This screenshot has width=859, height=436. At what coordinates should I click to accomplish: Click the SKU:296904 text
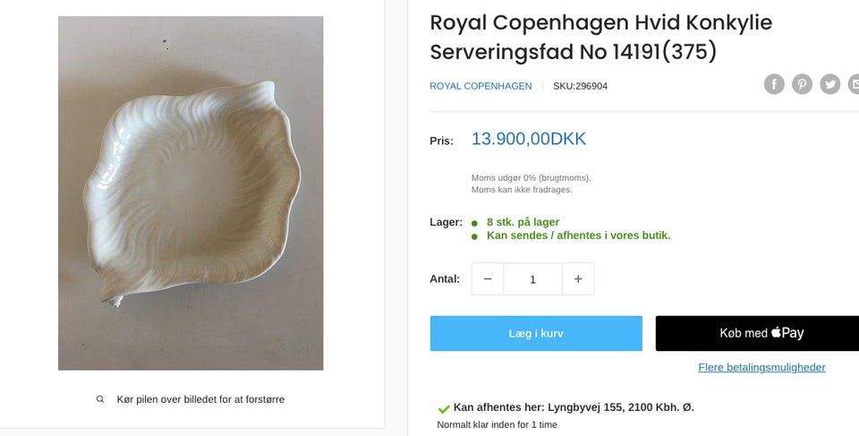580,86
